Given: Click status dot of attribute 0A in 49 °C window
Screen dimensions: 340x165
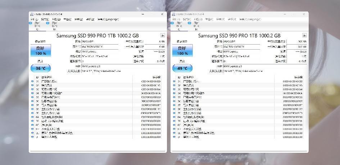Looking at the screenshot, I should (x=174, y=117).
